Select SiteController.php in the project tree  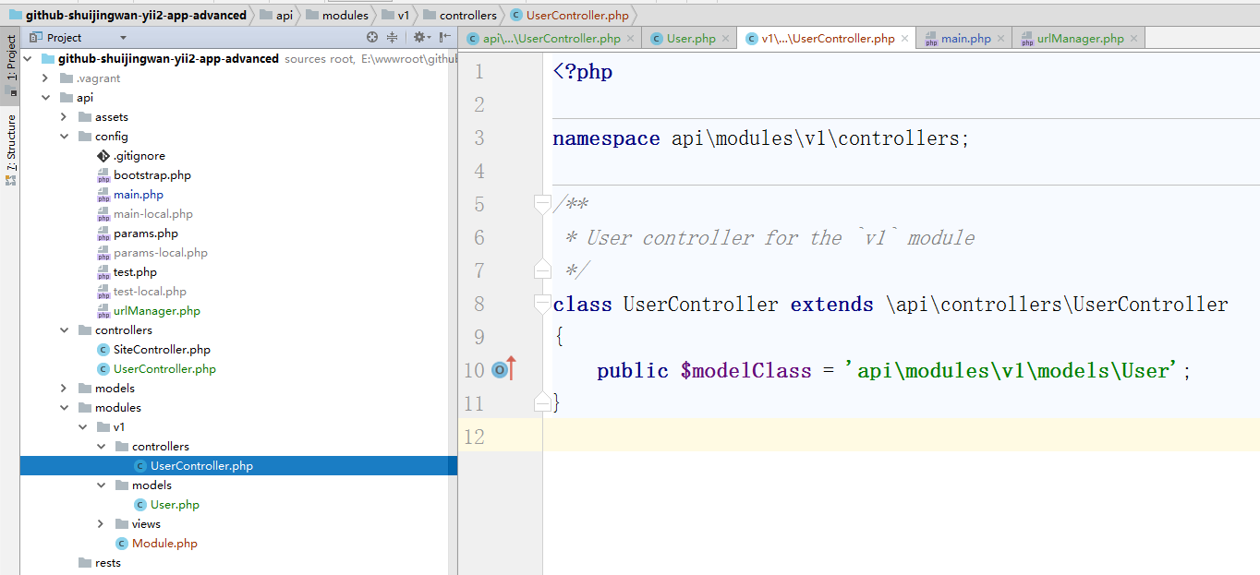pyautogui.click(x=162, y=350)
